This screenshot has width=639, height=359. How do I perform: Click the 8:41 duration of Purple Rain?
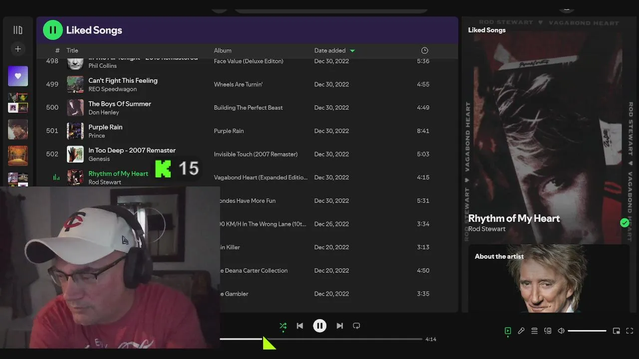pyautogui.click(x=423, y=131)
